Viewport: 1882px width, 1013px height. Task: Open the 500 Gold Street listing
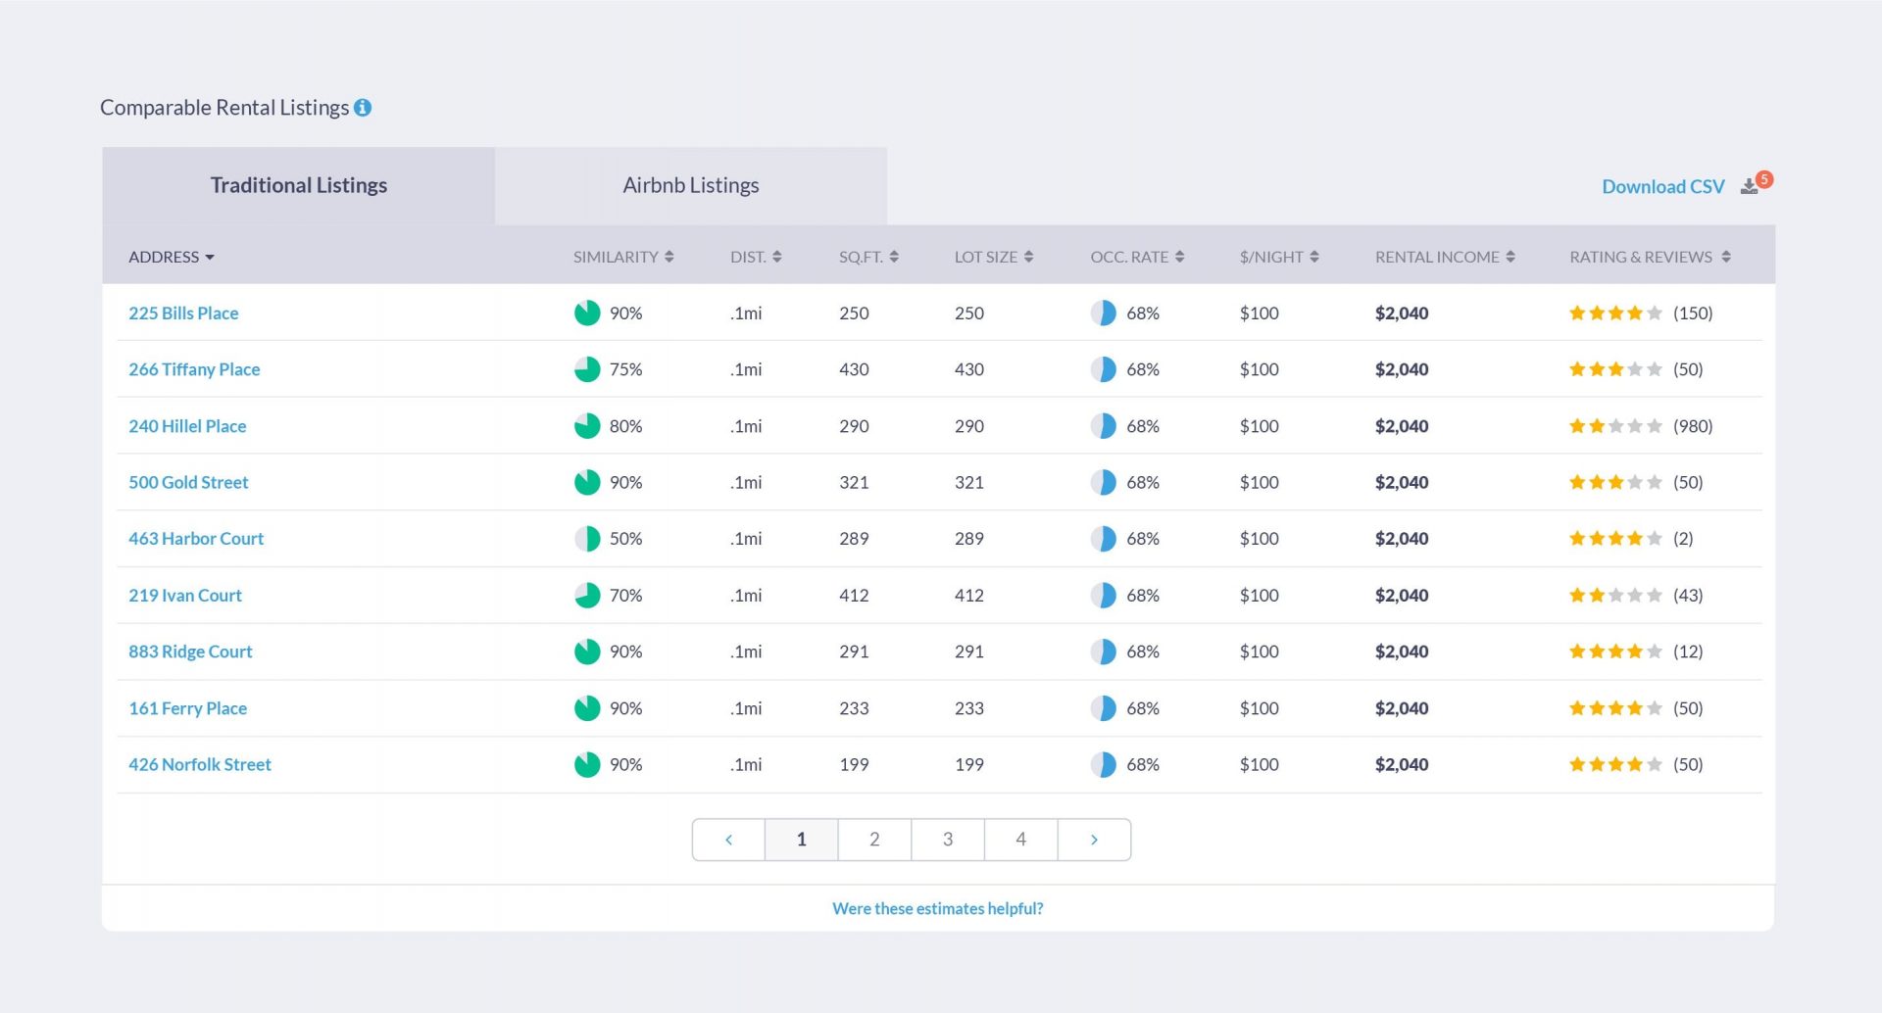[188, 482]
